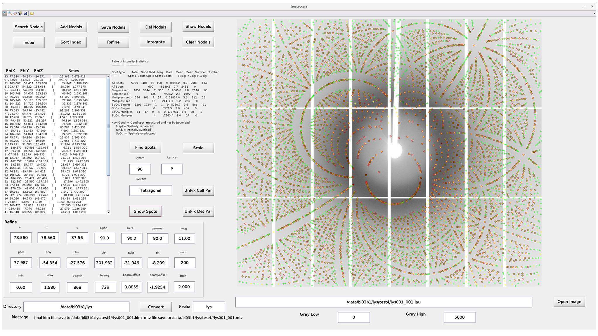Click the dist field showing 301.932
Viewport: 598px width, 336px height.
[104, 263]
